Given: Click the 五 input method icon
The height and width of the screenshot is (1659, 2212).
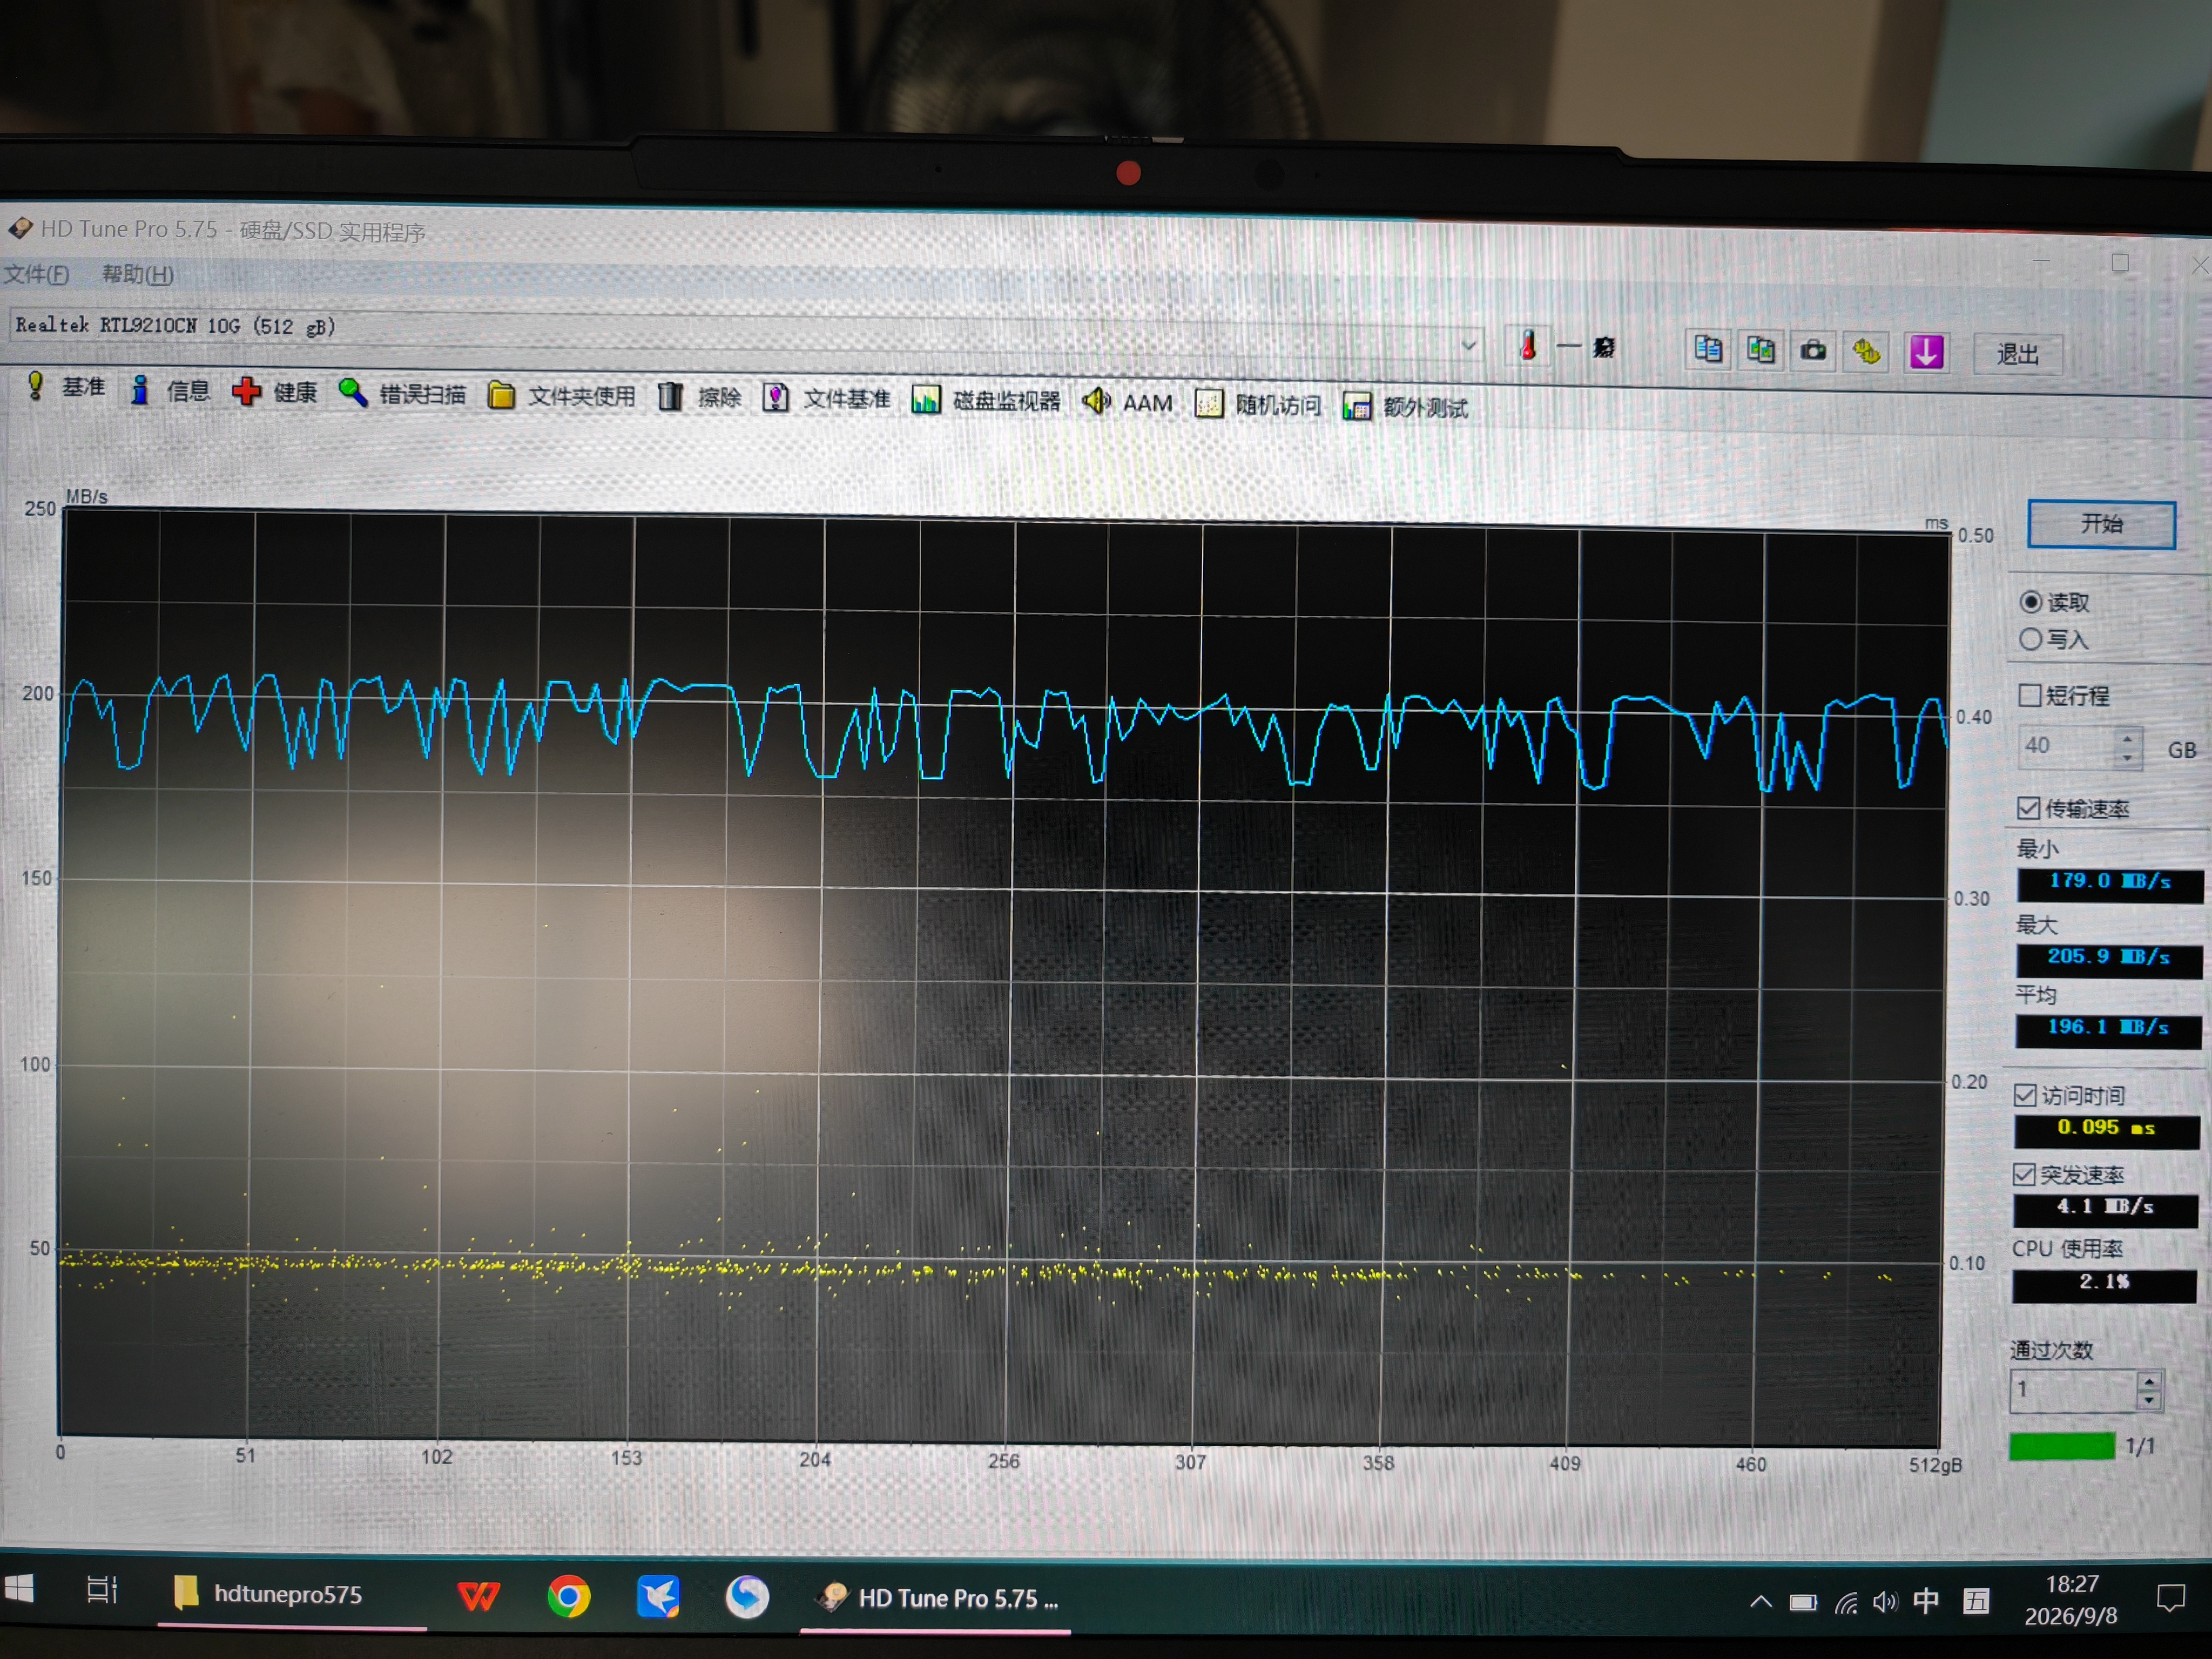Looking at the screenshot, I should tap(1977, 1601).
